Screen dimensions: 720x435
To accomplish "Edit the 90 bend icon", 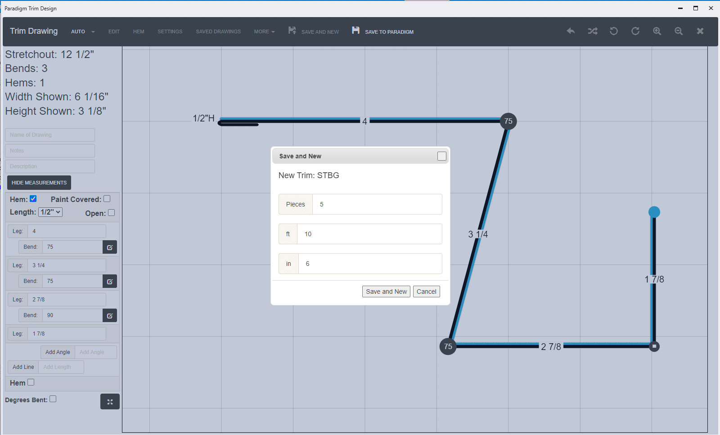I will coord(110,316).
